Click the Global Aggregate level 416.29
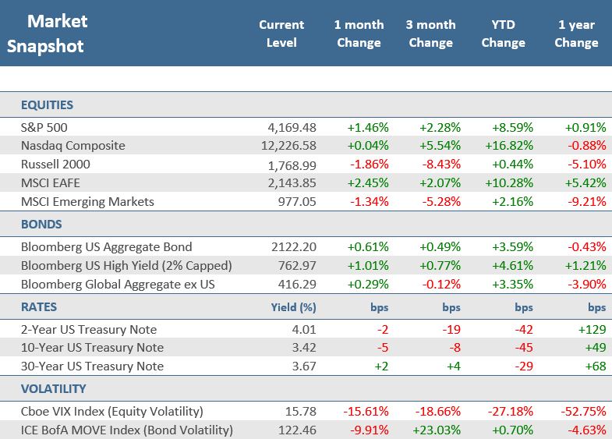 (297, 285)
